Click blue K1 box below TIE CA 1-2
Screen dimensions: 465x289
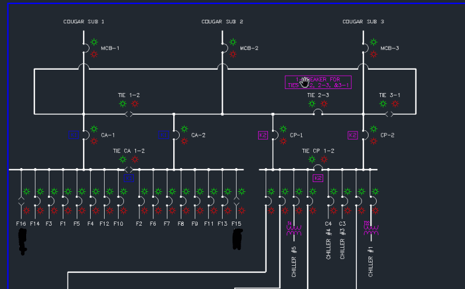tap(128, 178)
